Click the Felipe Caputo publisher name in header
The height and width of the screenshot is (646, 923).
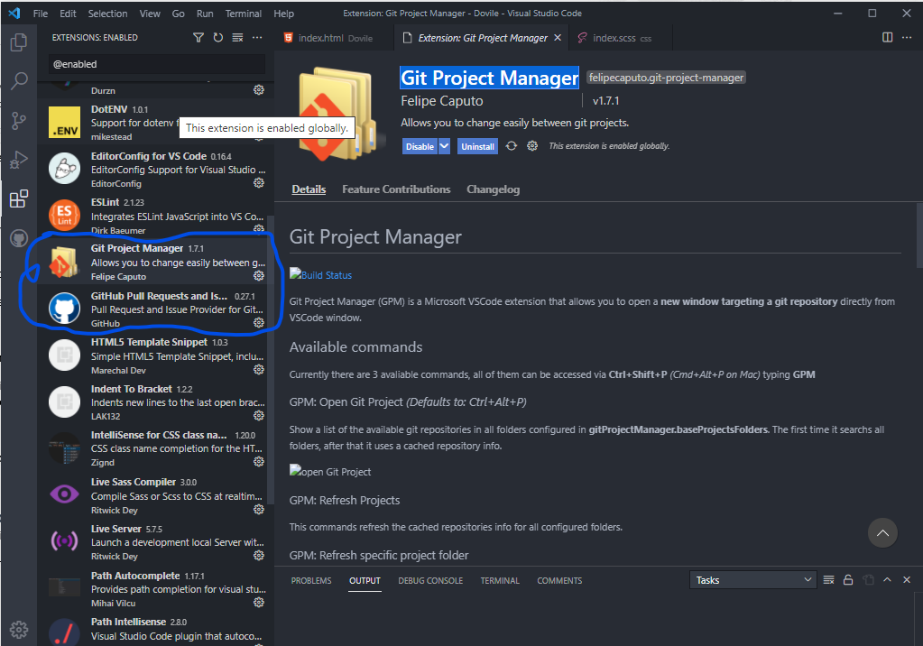[x=441, y=101]
